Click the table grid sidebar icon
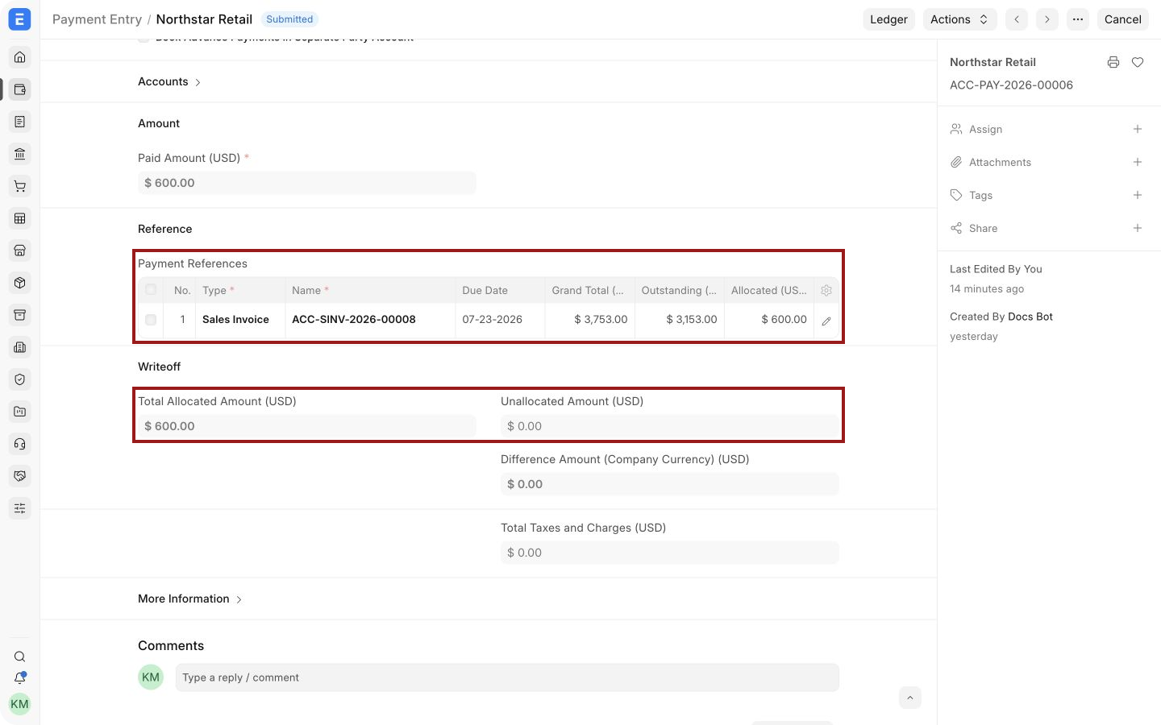Image resolution: width=1161 pixels, height=725 pixels. (x=20, y=218)
